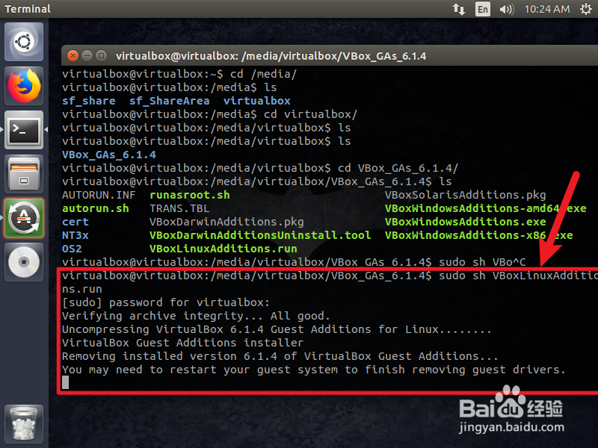Open the 10:24 AM clock menu
The width and height of the screenshot is (598, 448).
click(547, 9)
